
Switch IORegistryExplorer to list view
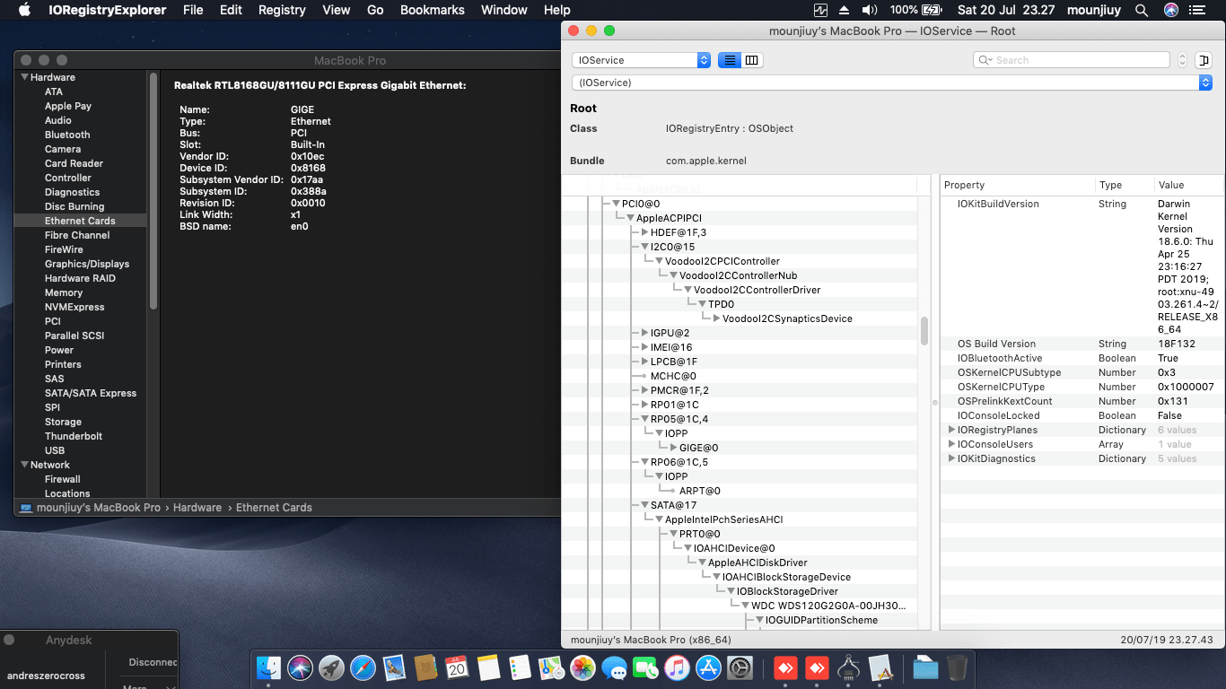(x=730, y=60)
